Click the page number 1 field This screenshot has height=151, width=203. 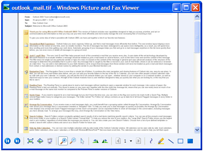[x=125, y=141]
